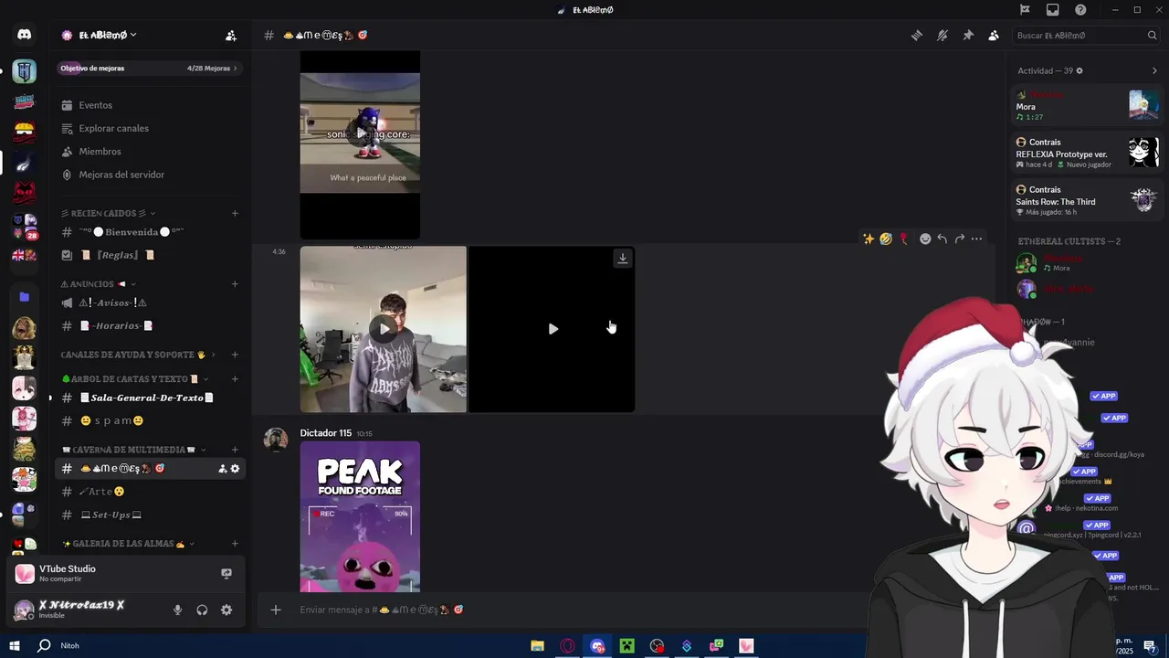
Task: Open Objetivo de mejoras boost progress bar
Action: (148, 68)
